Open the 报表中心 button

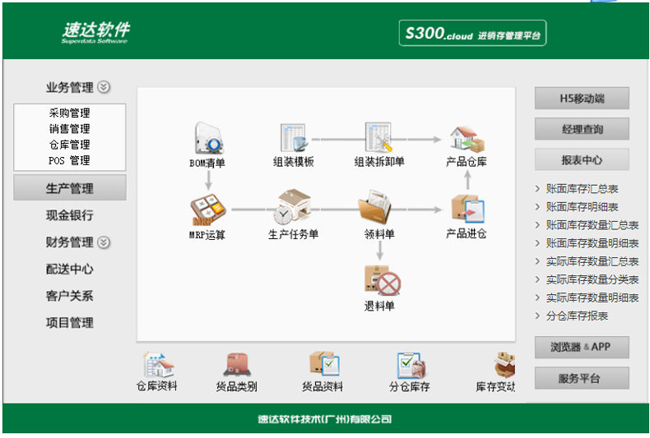pyautogui.click(x=582, y=159)
